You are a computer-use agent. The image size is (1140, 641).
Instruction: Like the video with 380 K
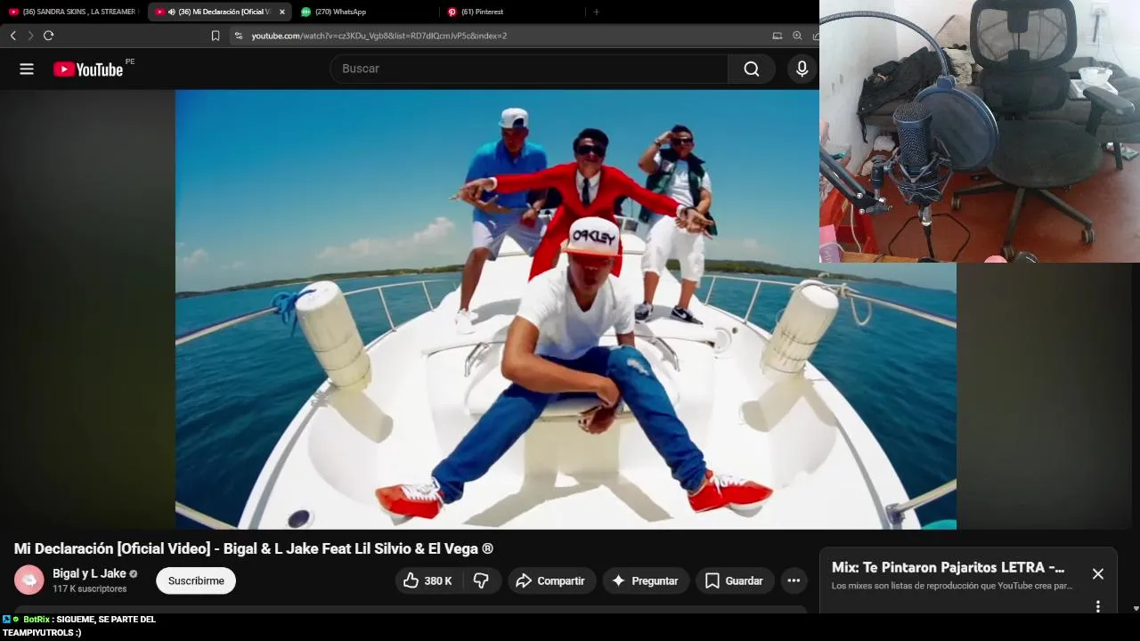(x=427, y=580)
